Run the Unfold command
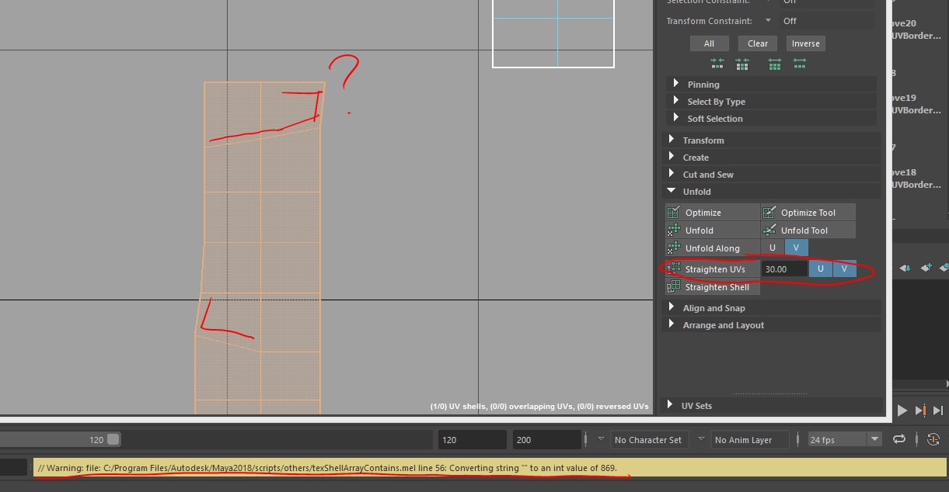Image resolution: width=949 pixels, height=492 pixels. pyautogui.click(x=712, y=230)
